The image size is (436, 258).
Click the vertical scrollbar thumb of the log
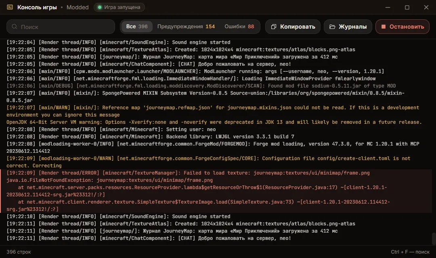[x=434, y=239]
